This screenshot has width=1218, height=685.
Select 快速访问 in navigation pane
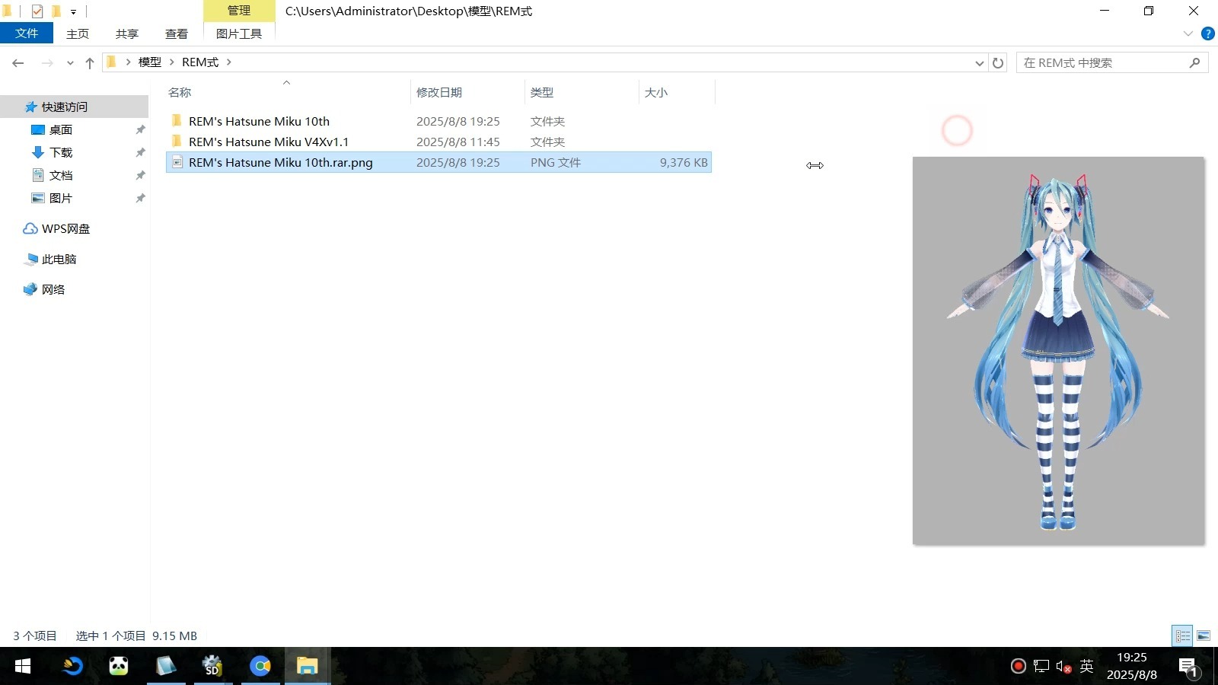coord(65,107)
